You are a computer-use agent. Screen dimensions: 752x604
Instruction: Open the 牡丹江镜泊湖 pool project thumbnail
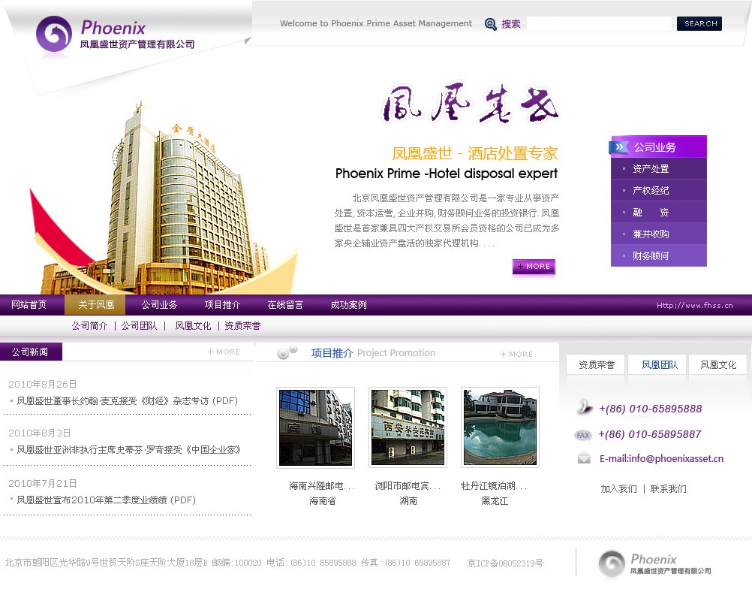click(500, 427)
